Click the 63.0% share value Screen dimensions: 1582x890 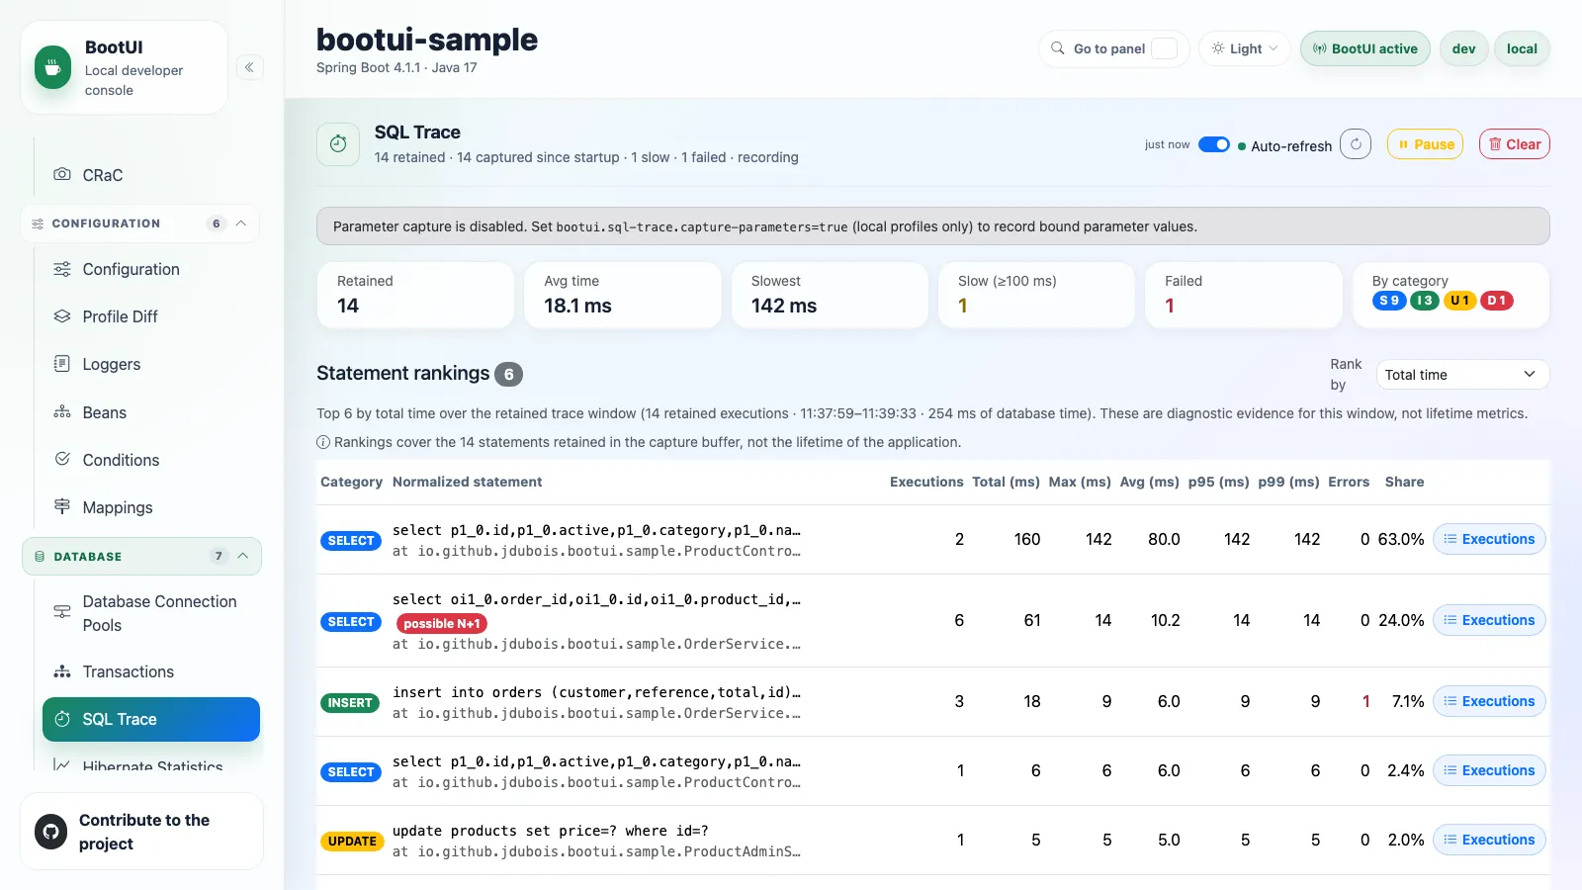point(1401,539)
